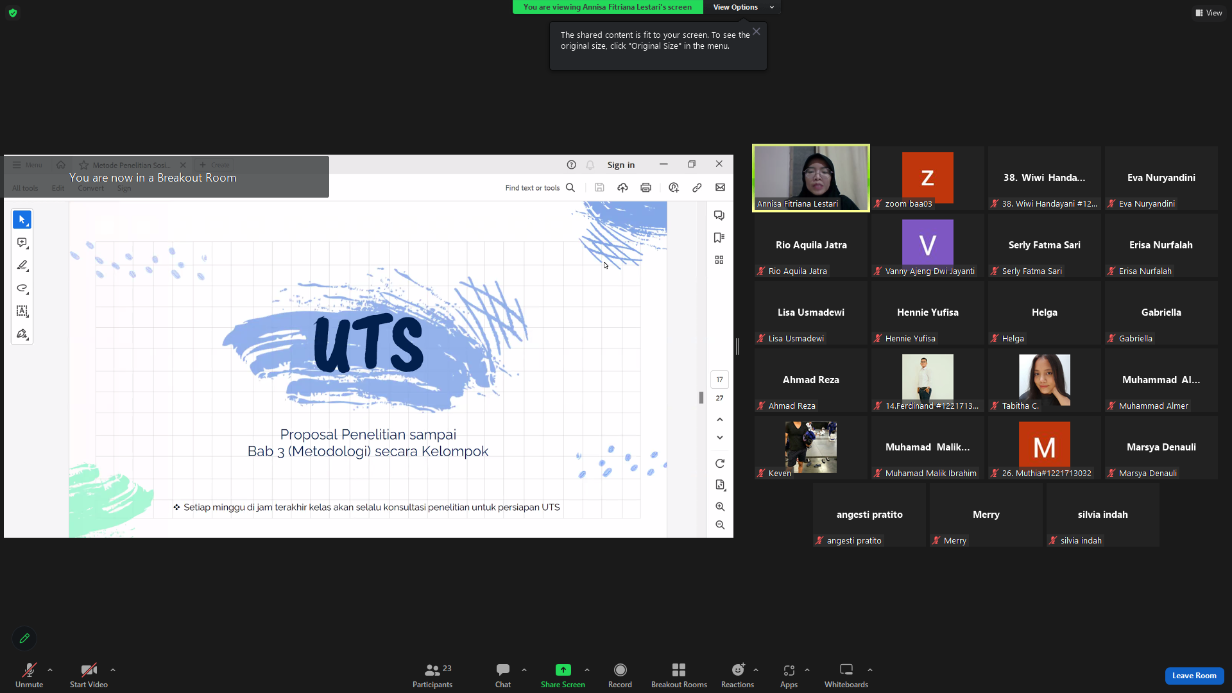Expand Share Screen options arrow
Screen dimensions: 1232x693
(x=587, y=670)
